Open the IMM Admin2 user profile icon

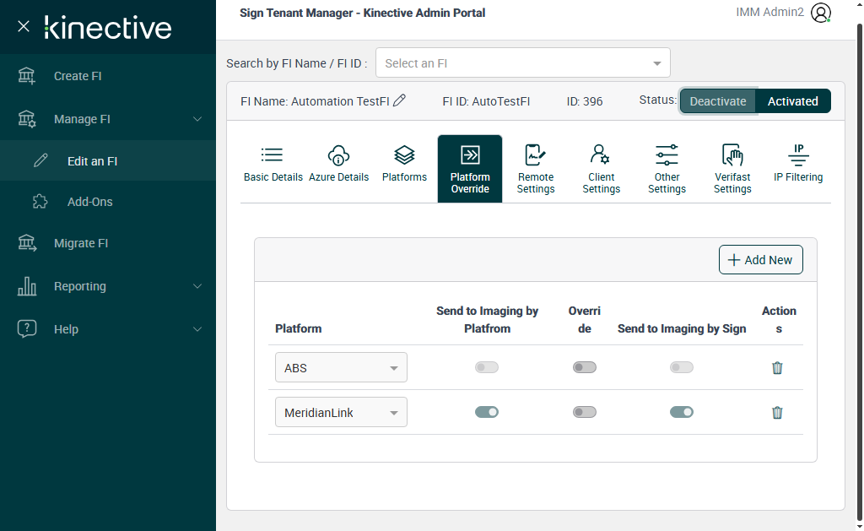coord(820,13)
